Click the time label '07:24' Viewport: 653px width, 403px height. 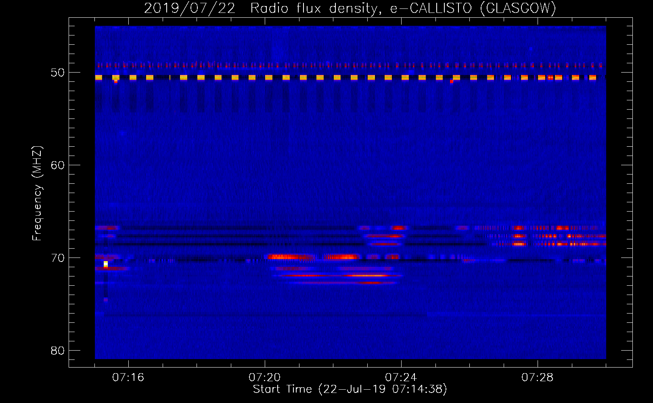pyautogui.click(x=401, y=378)
